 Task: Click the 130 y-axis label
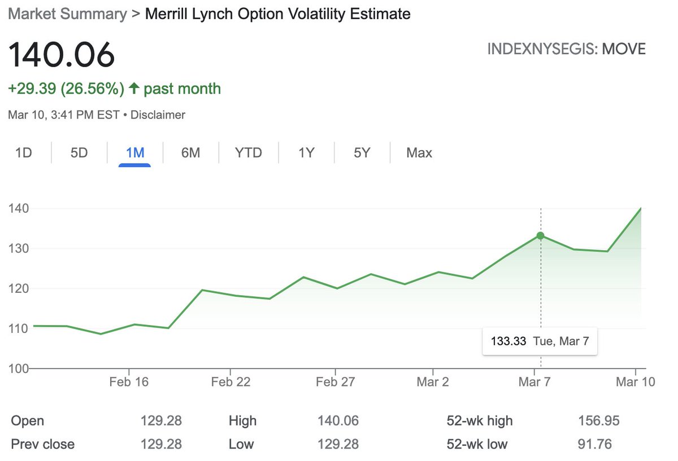pos(18,248)
